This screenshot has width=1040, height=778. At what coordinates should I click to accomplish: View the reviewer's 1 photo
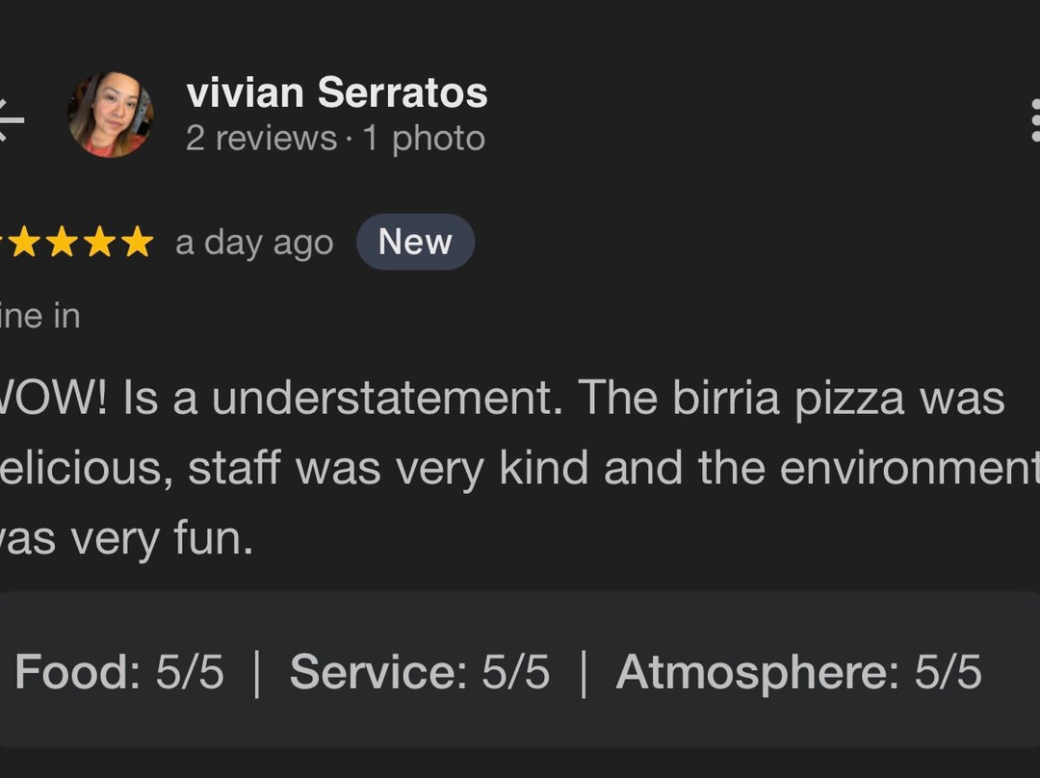tap(424, 139)
